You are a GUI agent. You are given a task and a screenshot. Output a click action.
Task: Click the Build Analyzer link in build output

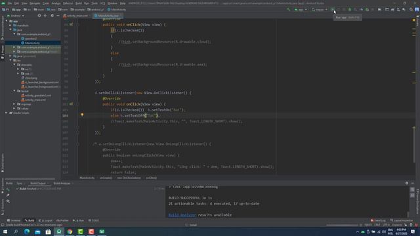(x=182, y=215)
